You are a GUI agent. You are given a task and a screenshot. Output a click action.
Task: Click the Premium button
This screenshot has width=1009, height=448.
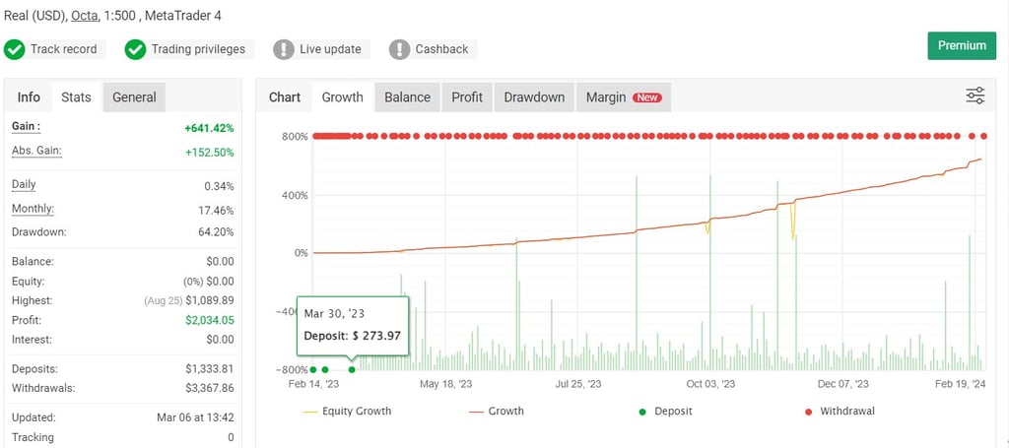coord(962,45)
